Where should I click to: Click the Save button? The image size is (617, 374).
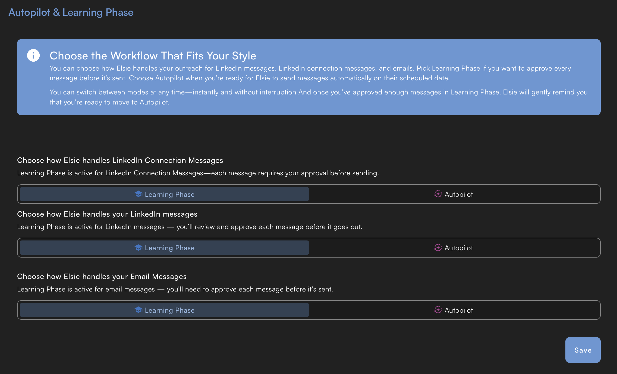(583, 350)
